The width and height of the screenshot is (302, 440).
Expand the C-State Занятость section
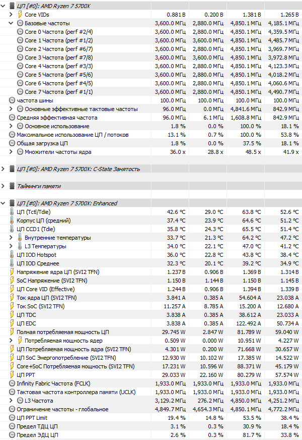tap(3, 169)
